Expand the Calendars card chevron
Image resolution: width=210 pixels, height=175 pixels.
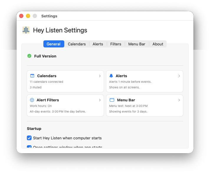[x=100, y=76]
